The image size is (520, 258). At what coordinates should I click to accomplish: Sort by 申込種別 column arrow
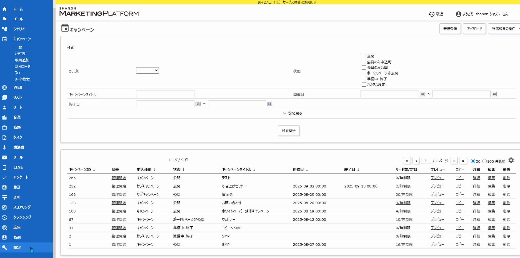point(154,169)
